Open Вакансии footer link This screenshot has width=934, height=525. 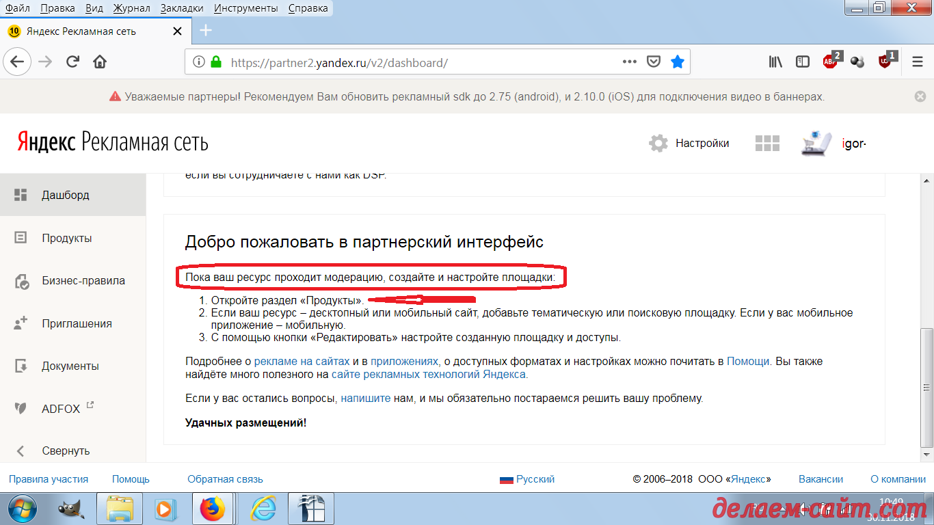point(820,479)
